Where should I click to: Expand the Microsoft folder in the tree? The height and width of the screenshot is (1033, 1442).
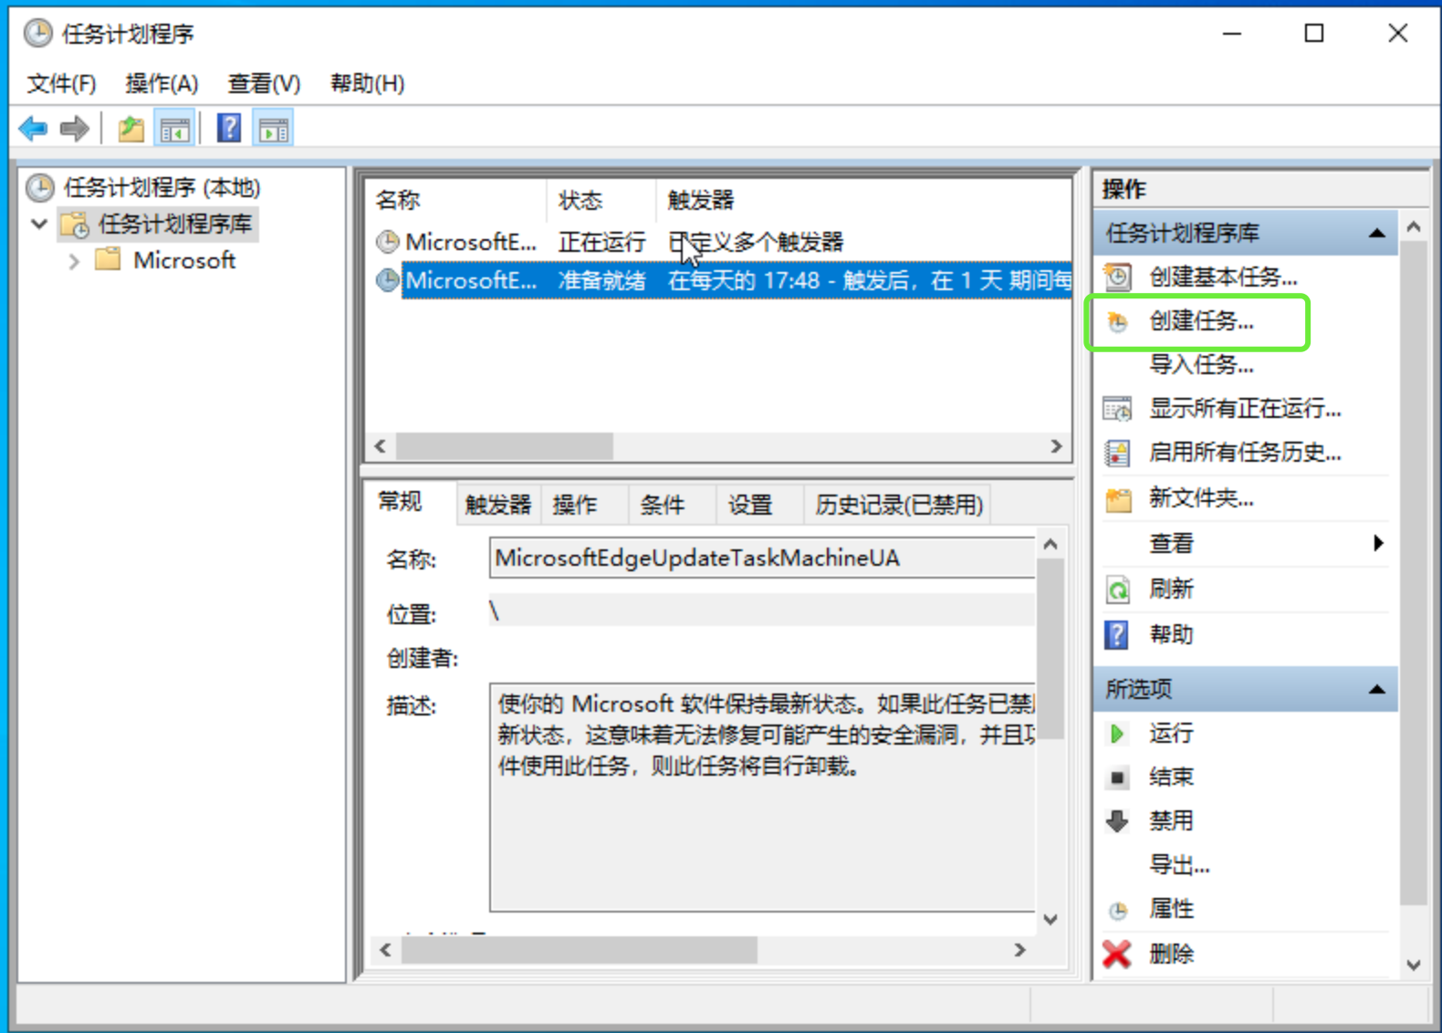click(x=74, y=262)
